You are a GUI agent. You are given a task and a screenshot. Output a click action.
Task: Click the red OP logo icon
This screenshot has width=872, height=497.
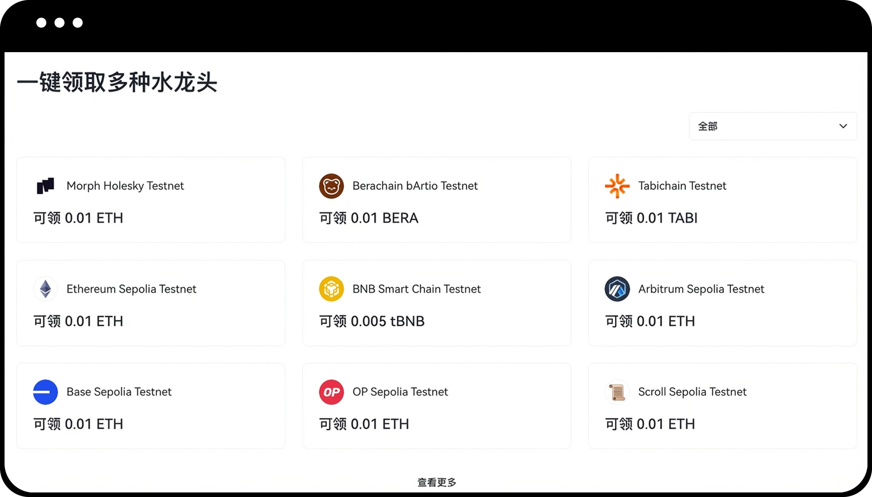pos(331,392)
